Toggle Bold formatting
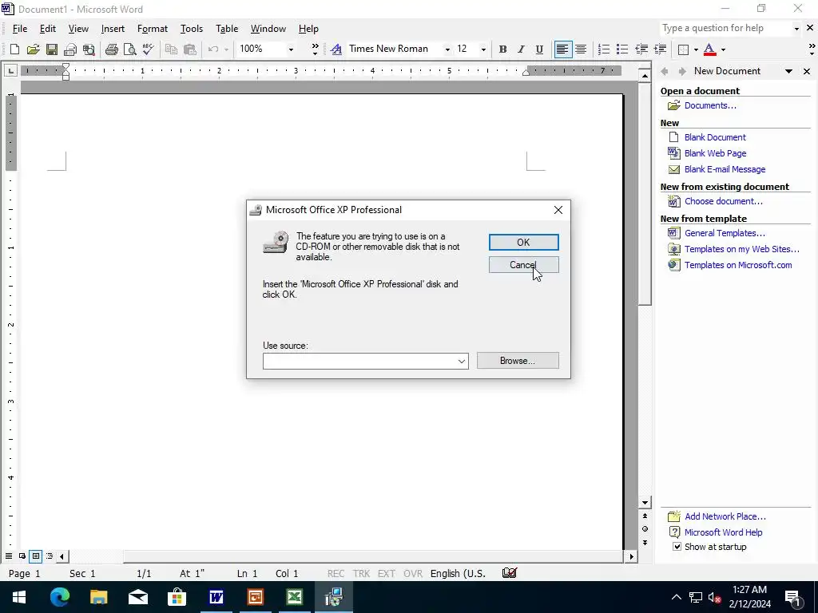818x613 pixels. (x=502, y=49)
